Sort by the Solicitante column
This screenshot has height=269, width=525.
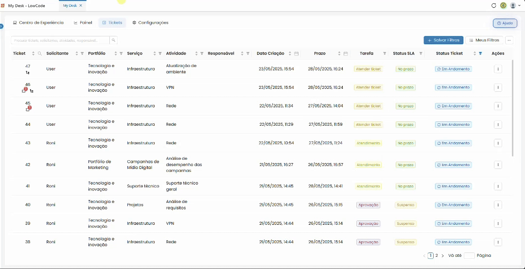click(77, 53)
